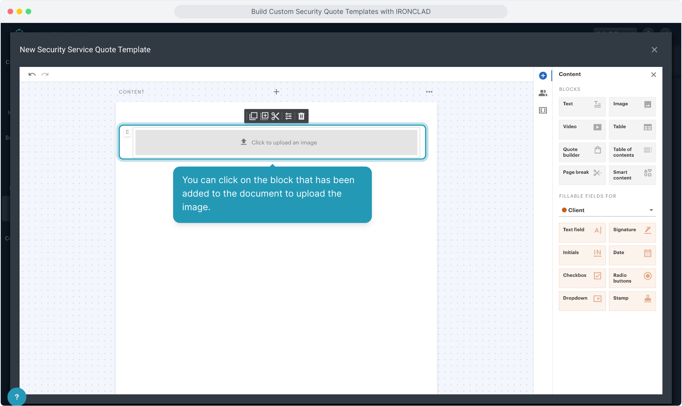Open block settings sliders icon

point(288,116)
